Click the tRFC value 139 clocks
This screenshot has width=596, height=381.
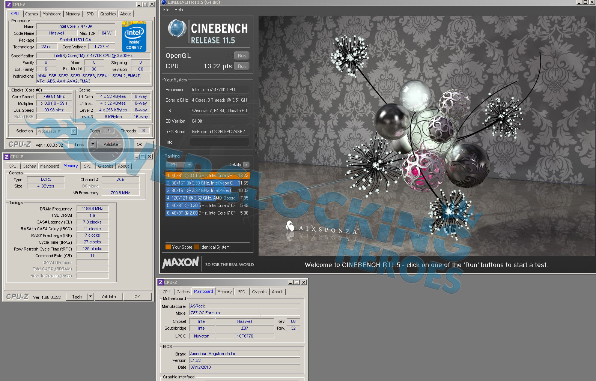92,249
